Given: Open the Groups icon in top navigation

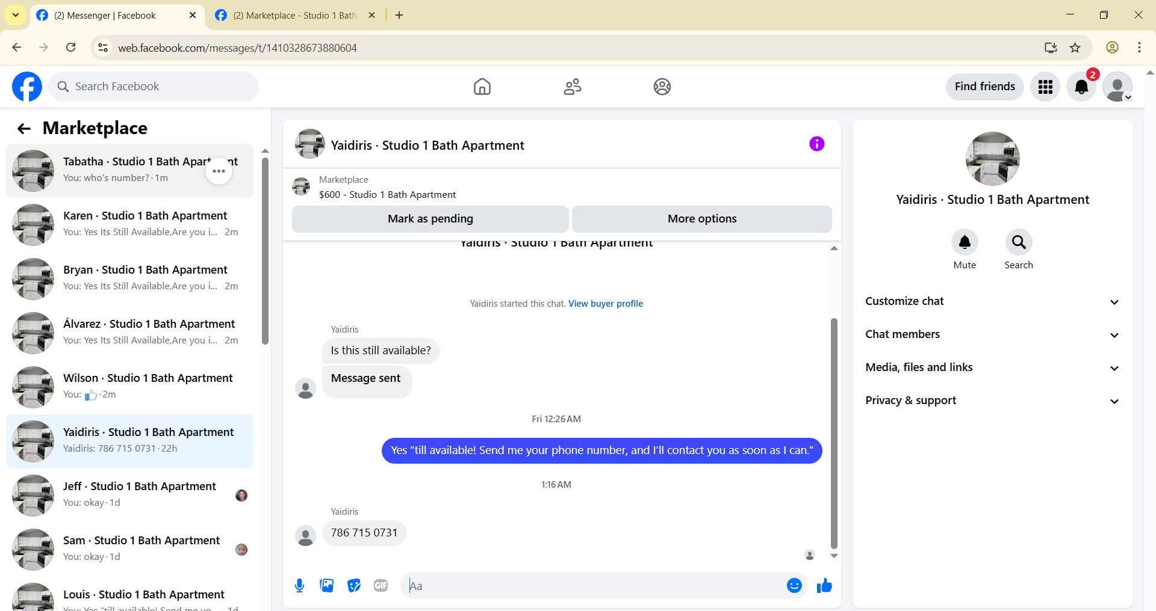Looking at the screenshot, I should tap(662, 87).
